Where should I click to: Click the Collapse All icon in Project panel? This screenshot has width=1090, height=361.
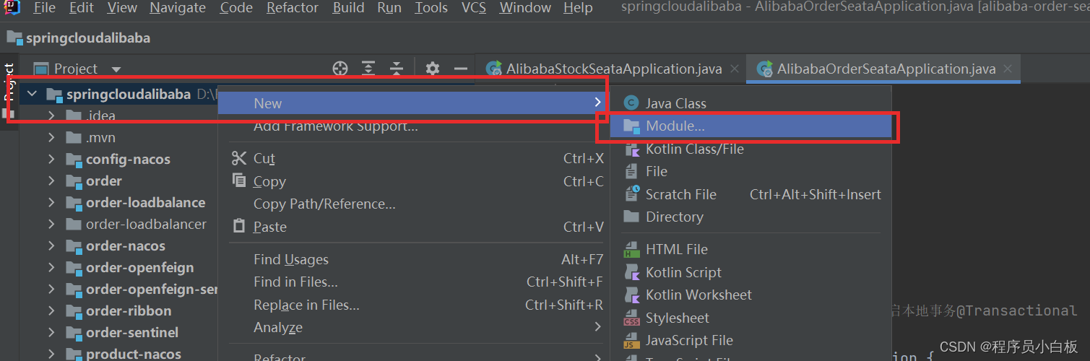[396, 69]
